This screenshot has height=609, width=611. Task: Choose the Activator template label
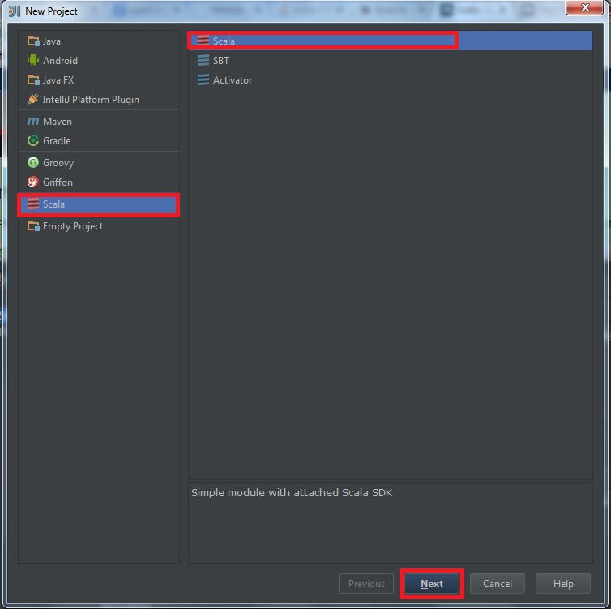click(233, 80)
